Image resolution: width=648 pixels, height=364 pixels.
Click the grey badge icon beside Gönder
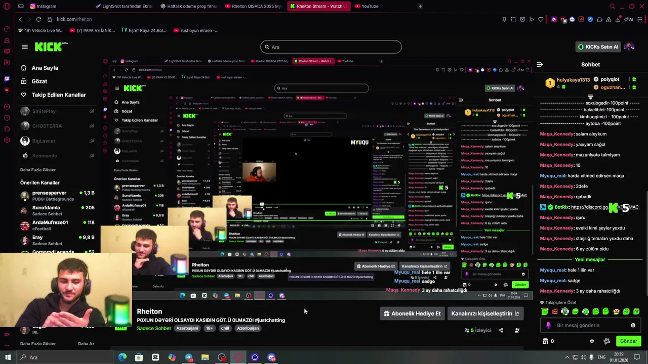[x=607, y=341]
